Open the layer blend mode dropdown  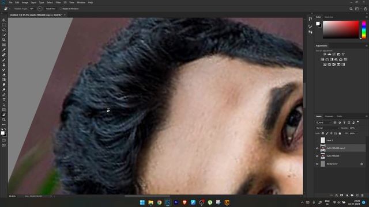click(327, 128)
